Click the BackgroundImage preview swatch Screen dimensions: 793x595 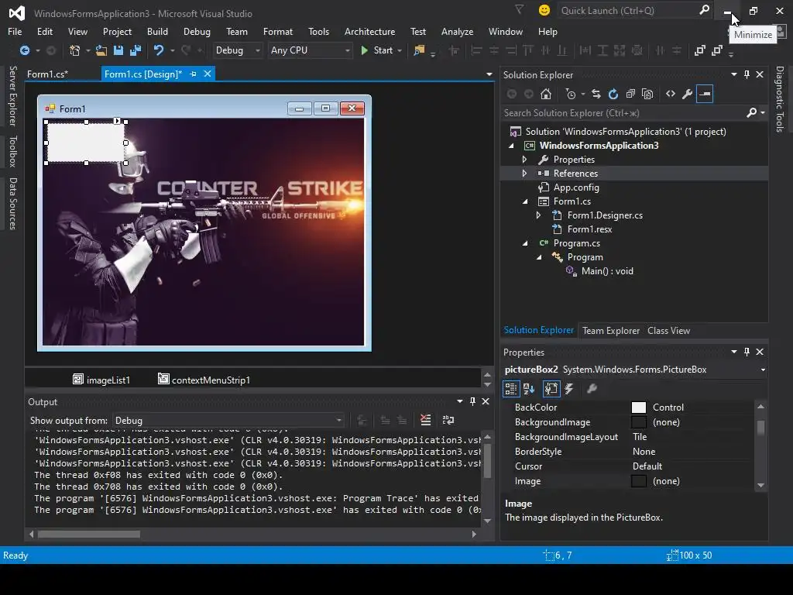tap(639, 422)
